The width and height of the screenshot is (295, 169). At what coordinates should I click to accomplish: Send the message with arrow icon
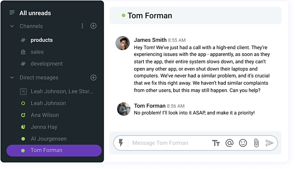(x=270, y=143)
